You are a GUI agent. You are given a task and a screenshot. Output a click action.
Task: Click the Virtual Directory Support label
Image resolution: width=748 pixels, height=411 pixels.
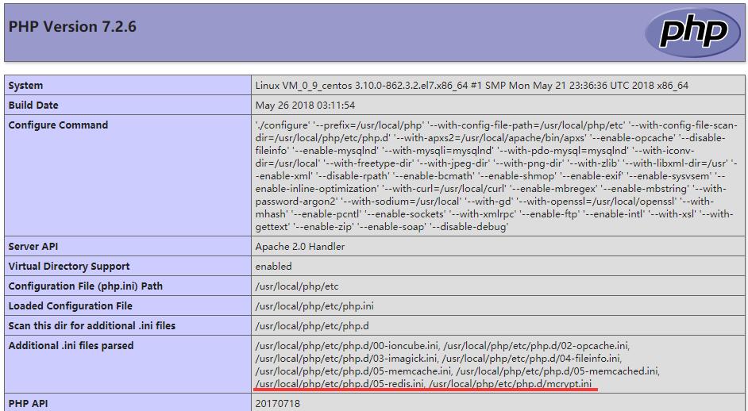click(x=69, y=266)
